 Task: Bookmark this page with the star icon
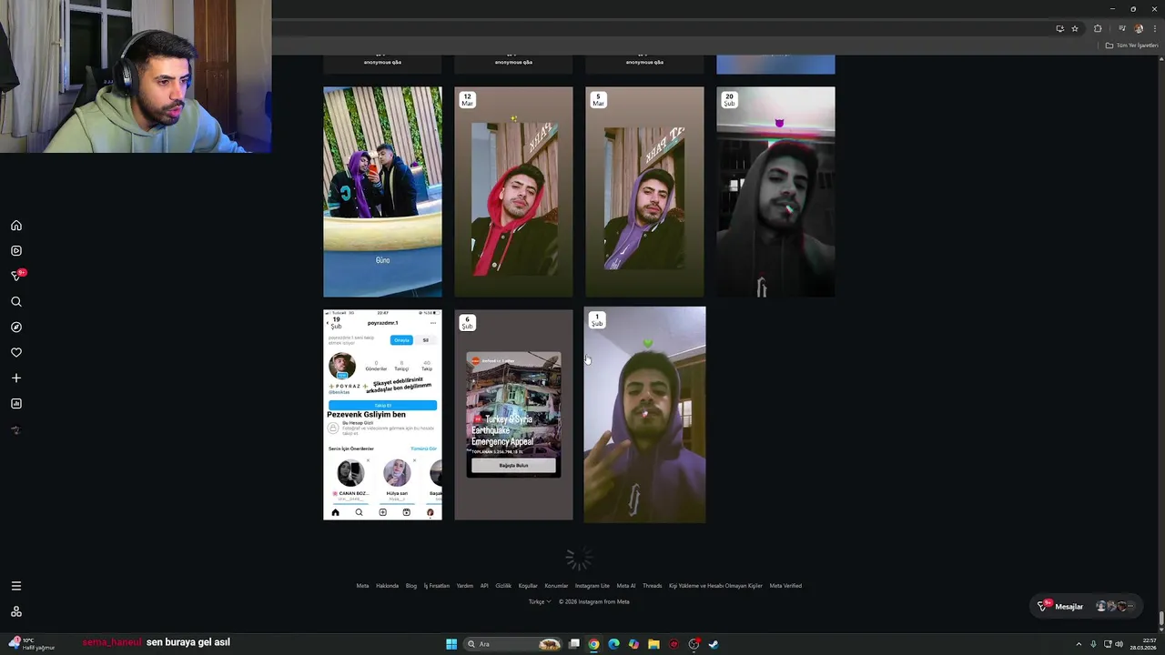[1075, 28]
